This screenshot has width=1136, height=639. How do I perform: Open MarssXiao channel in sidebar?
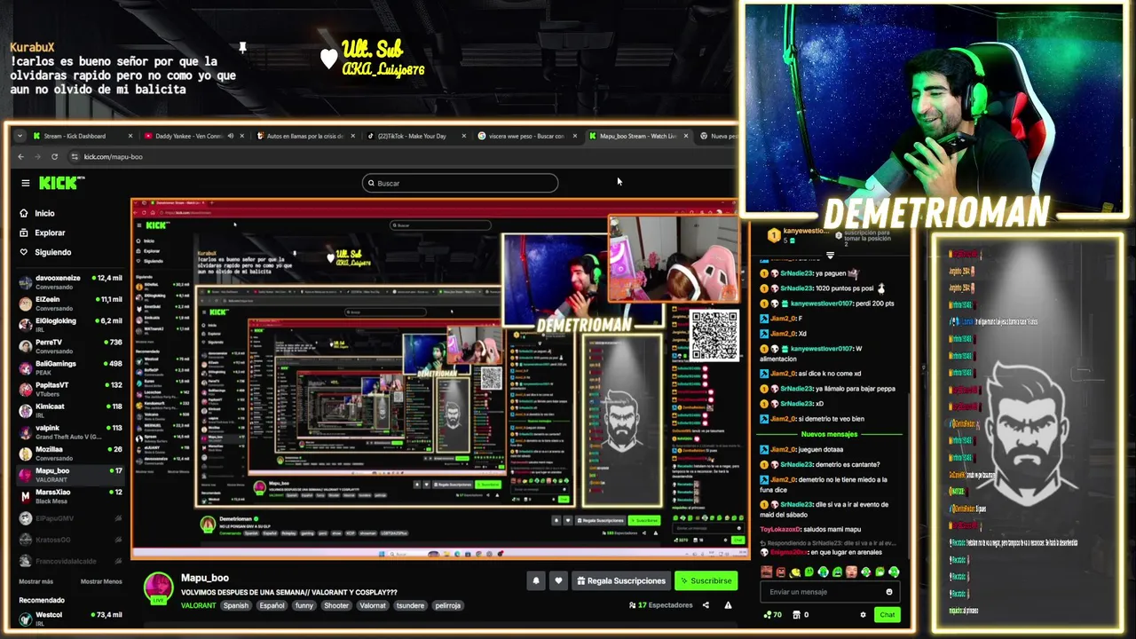[x=70, y=496]
